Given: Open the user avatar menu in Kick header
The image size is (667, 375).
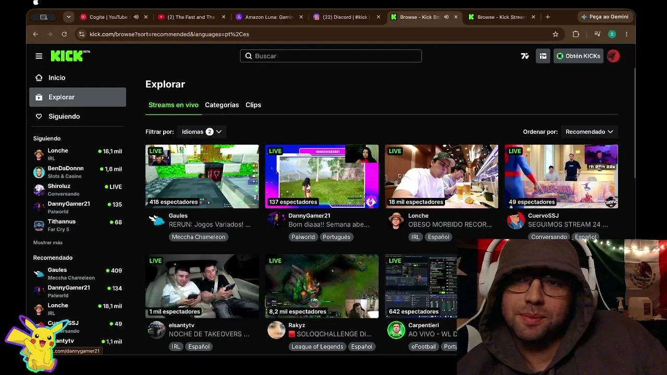Looking at the screenshot, I should click(613, 56).
